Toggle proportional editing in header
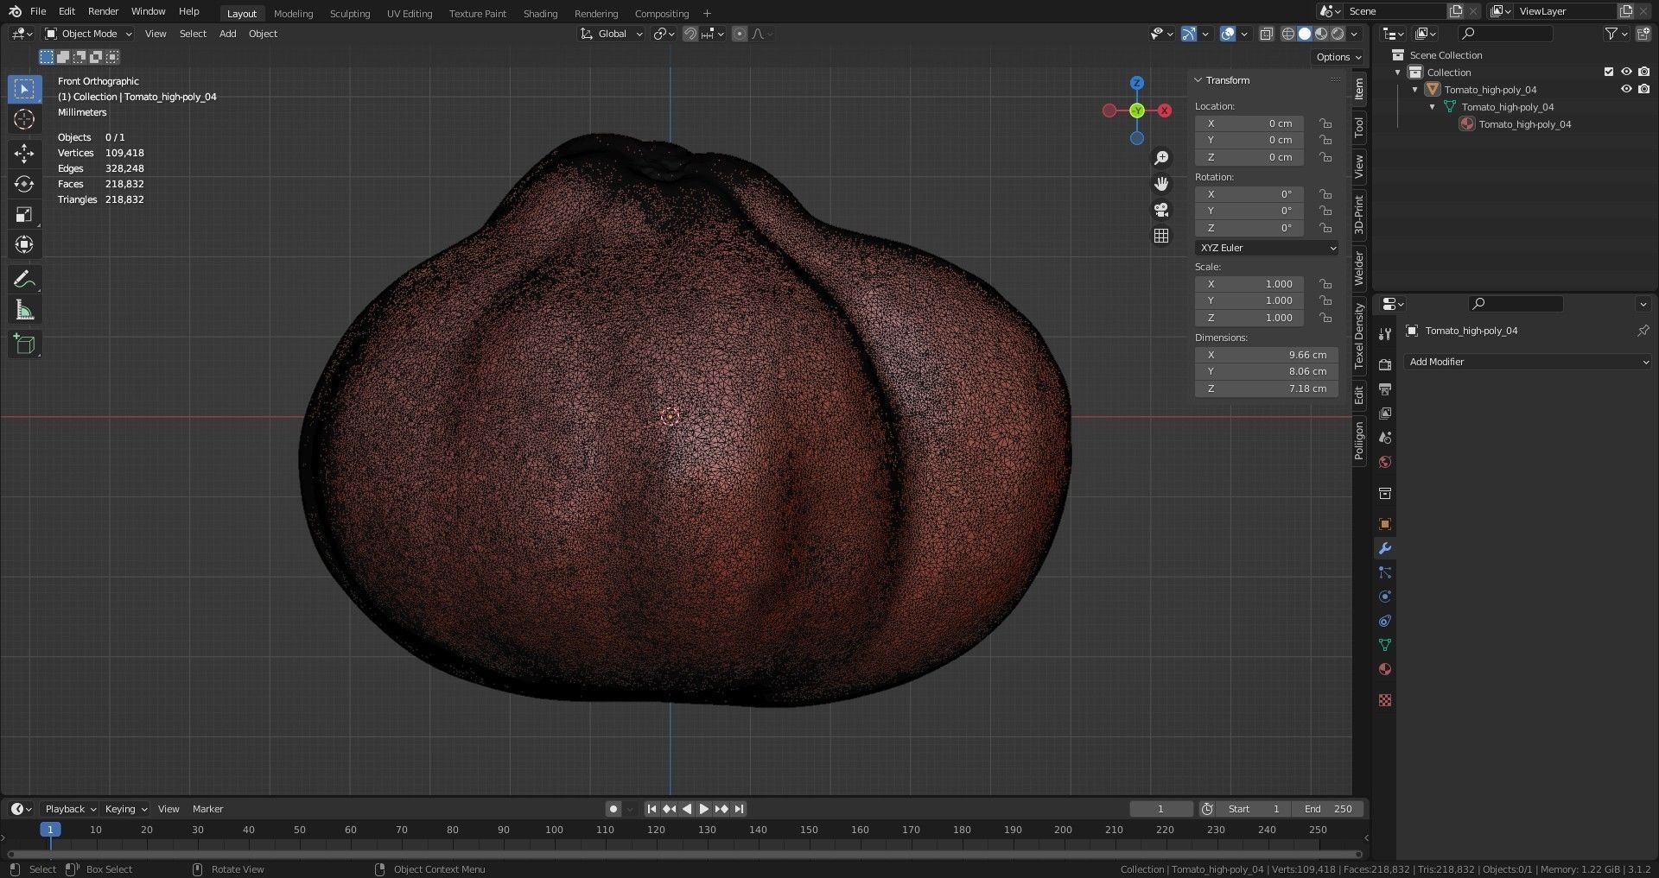The image size is (1659, 878). tap(739, 34)
